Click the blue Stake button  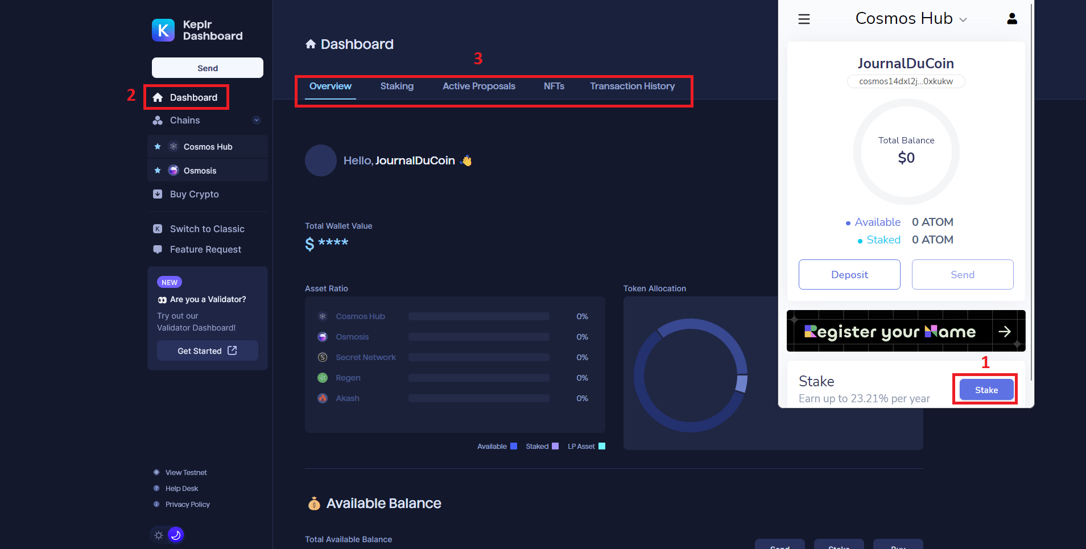click(986, 390)
